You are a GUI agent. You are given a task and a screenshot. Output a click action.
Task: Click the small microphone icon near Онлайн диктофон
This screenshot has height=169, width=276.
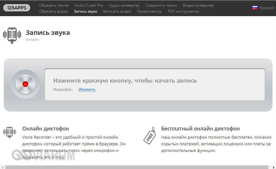(x=10, y=132)
